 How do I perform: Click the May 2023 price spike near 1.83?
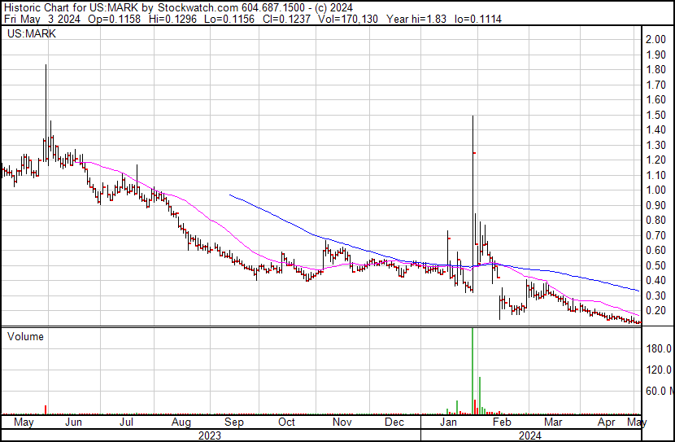tap(46, 113)
